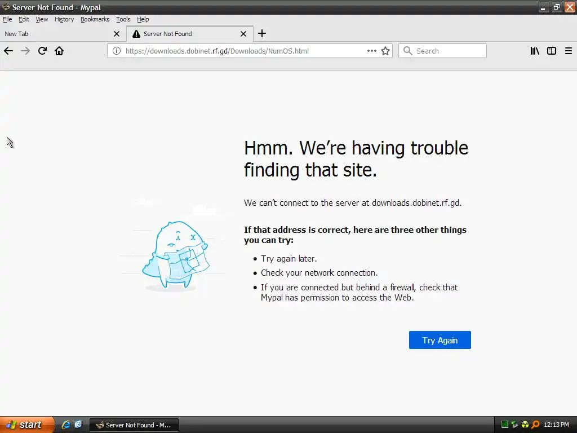
Task: Click the green square tray icon
Action: point(505,425)
